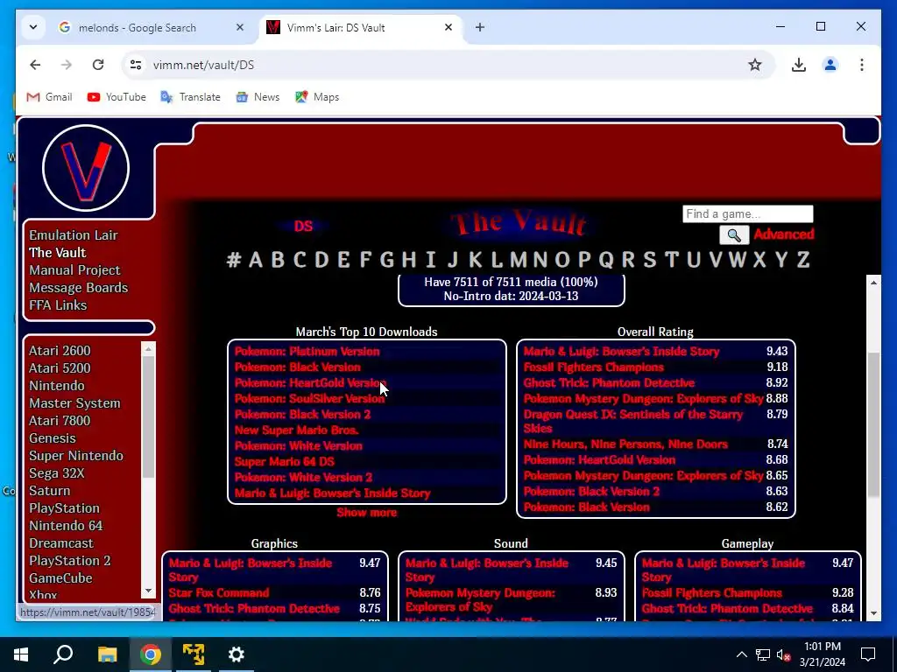Select PlayStation 2 in console list

(70, 561)
